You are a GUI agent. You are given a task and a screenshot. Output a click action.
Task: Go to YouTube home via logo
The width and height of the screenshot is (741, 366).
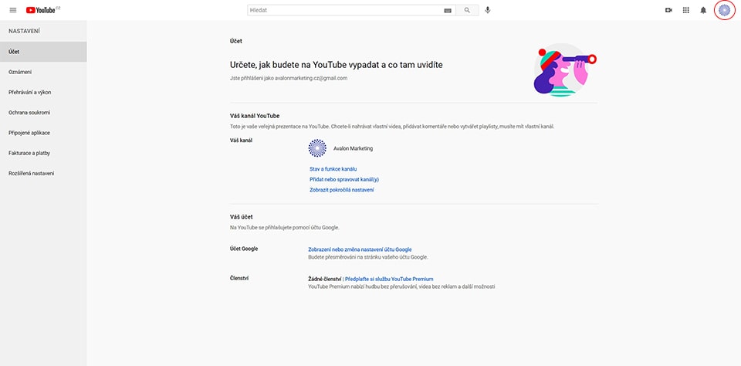[x=42, y=10]
